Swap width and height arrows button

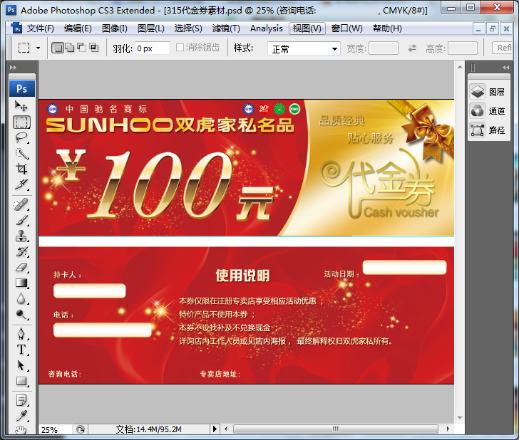coord(412,48)
